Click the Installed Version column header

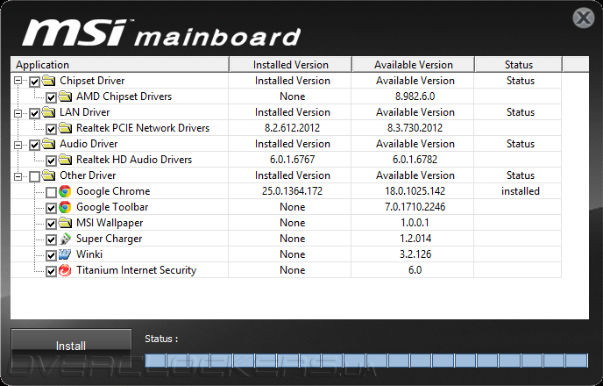tap(290, 64)
